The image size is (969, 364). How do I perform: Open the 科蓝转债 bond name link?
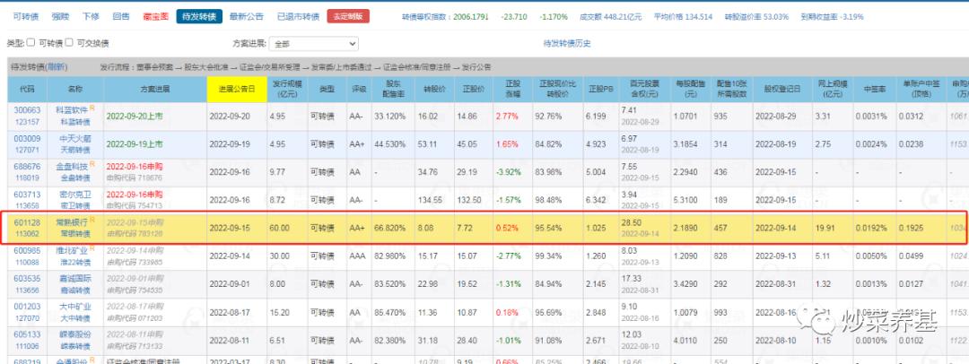coord(75,122)
